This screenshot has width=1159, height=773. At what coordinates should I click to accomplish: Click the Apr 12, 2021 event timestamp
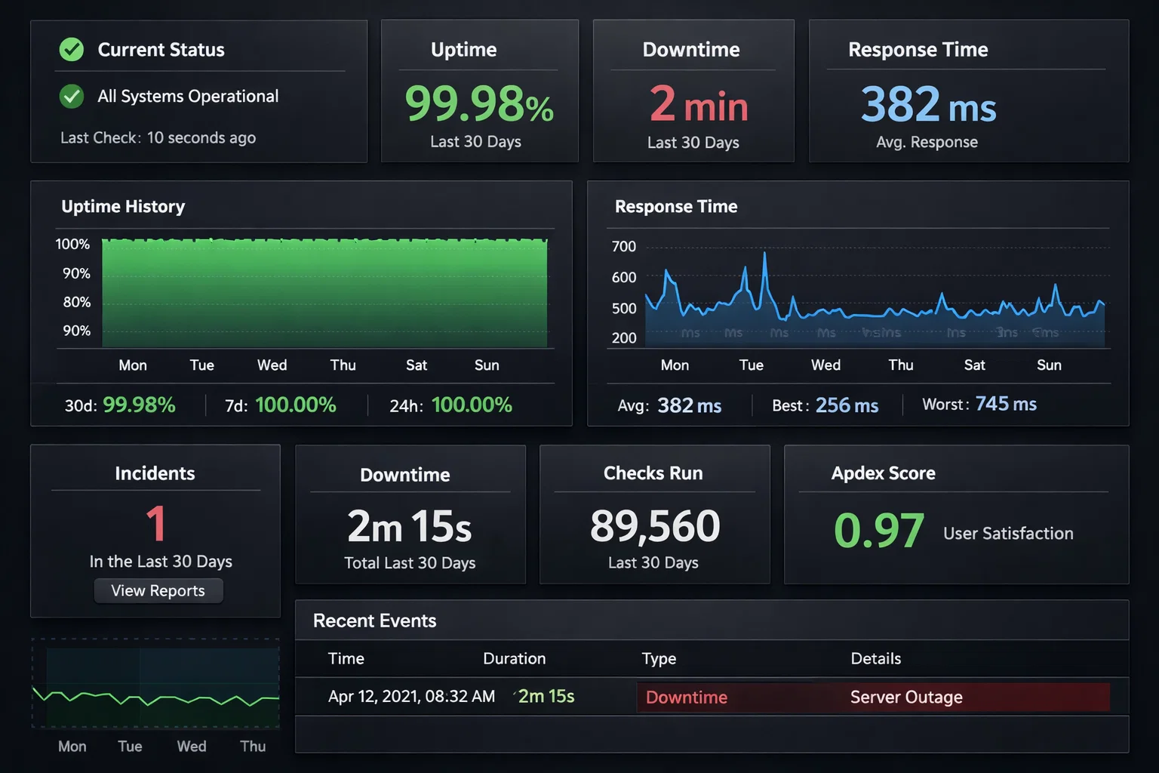(411, 696)
